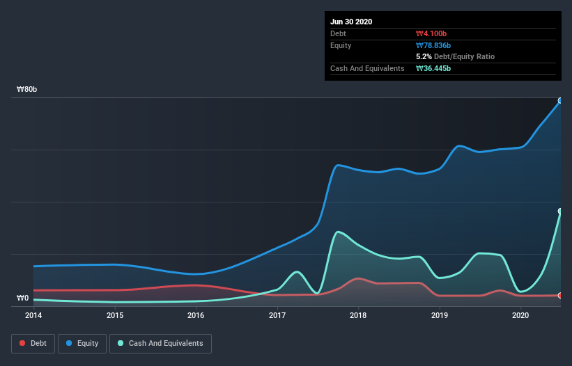Click the 2020 x-axis label
The width and height of the screenshot is (572, 366).
(520, 315)
